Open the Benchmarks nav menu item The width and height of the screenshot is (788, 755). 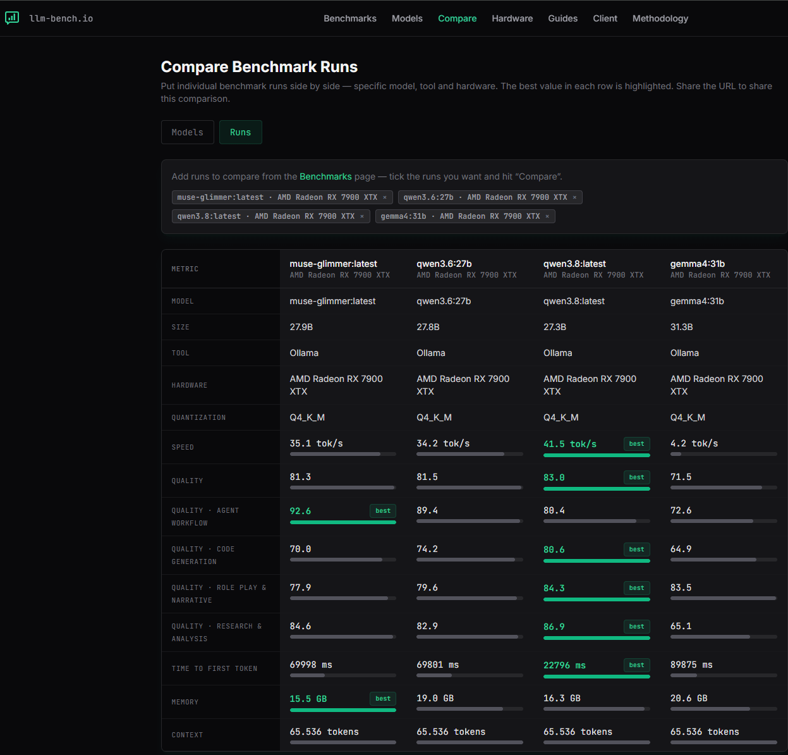coord(350,18)
